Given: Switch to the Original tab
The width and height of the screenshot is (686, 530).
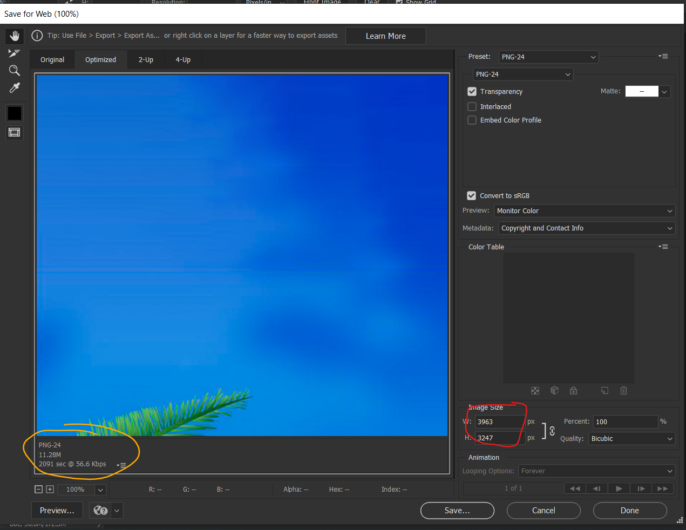Looking at the screenshot, I should click(x=52, y=60).
